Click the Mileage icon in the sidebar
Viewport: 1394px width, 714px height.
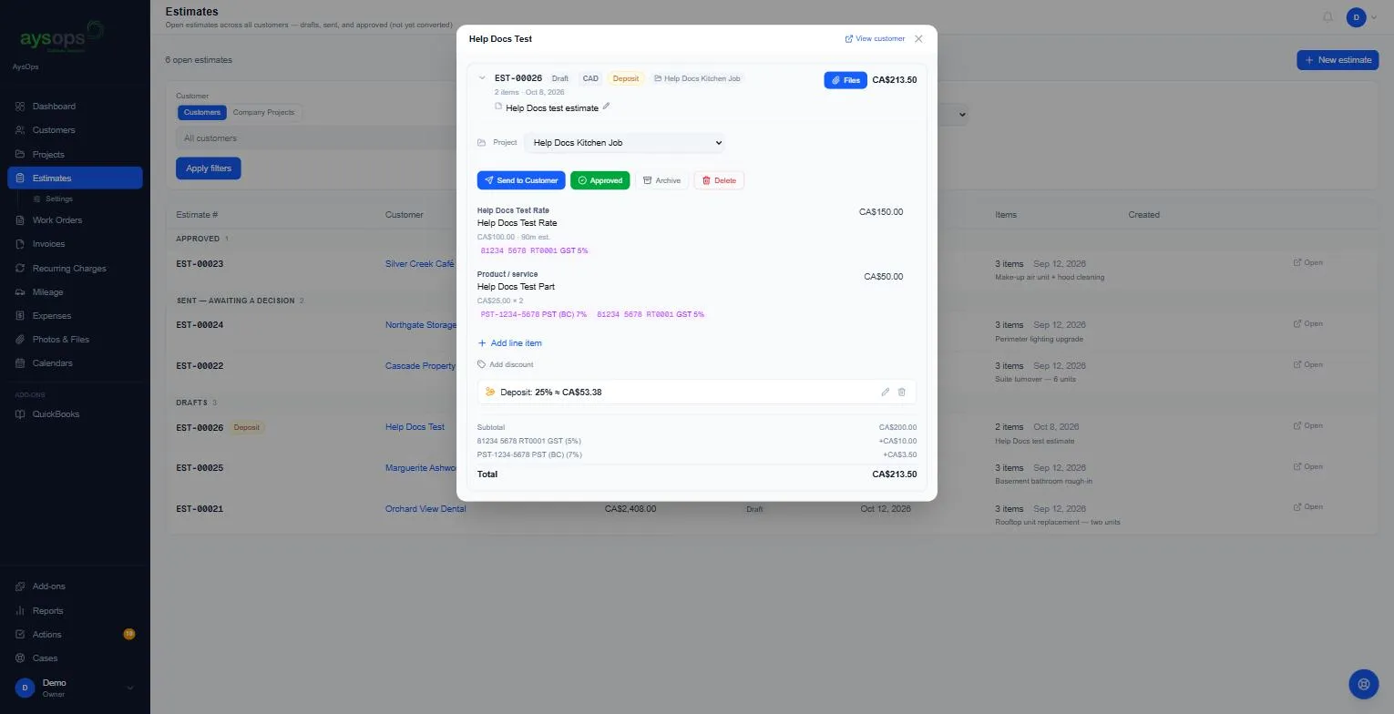click(x=20, y=292)
